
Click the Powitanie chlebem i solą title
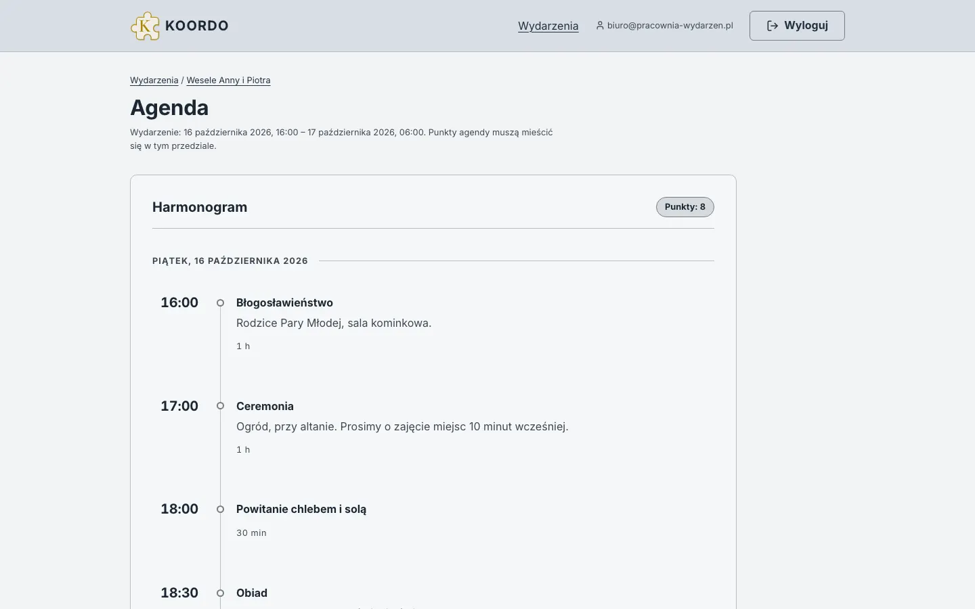(x=301, y=509)
